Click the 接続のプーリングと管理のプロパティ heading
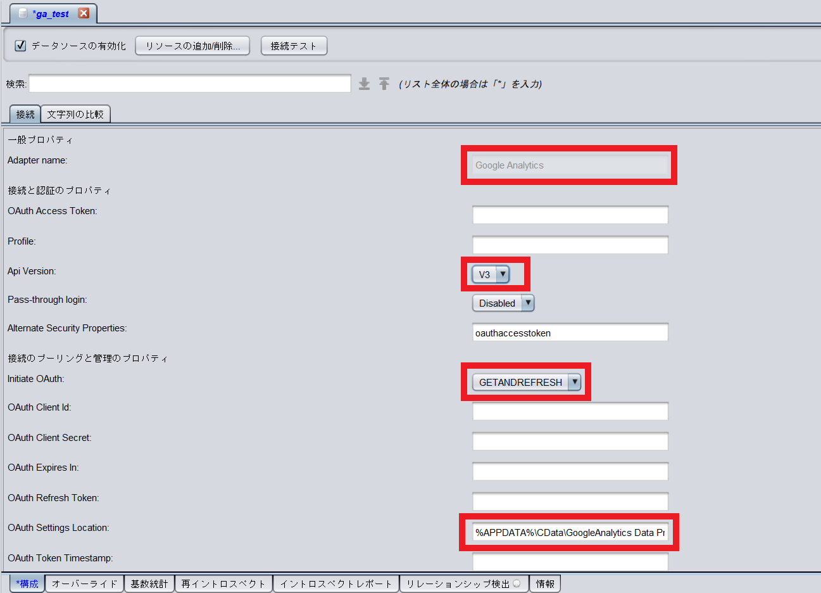The image size is (821, 593). pos(88,359)
